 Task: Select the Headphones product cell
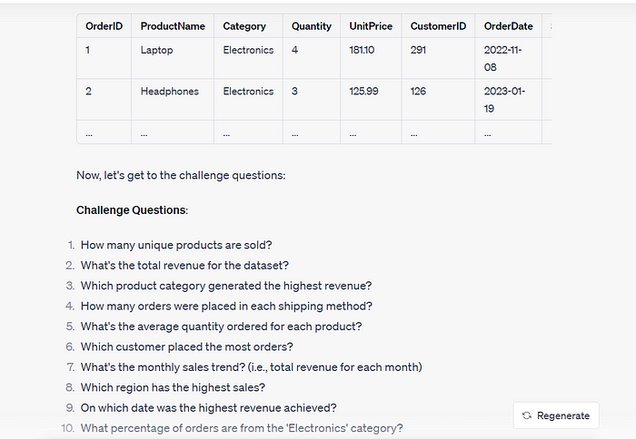point(169,92)
